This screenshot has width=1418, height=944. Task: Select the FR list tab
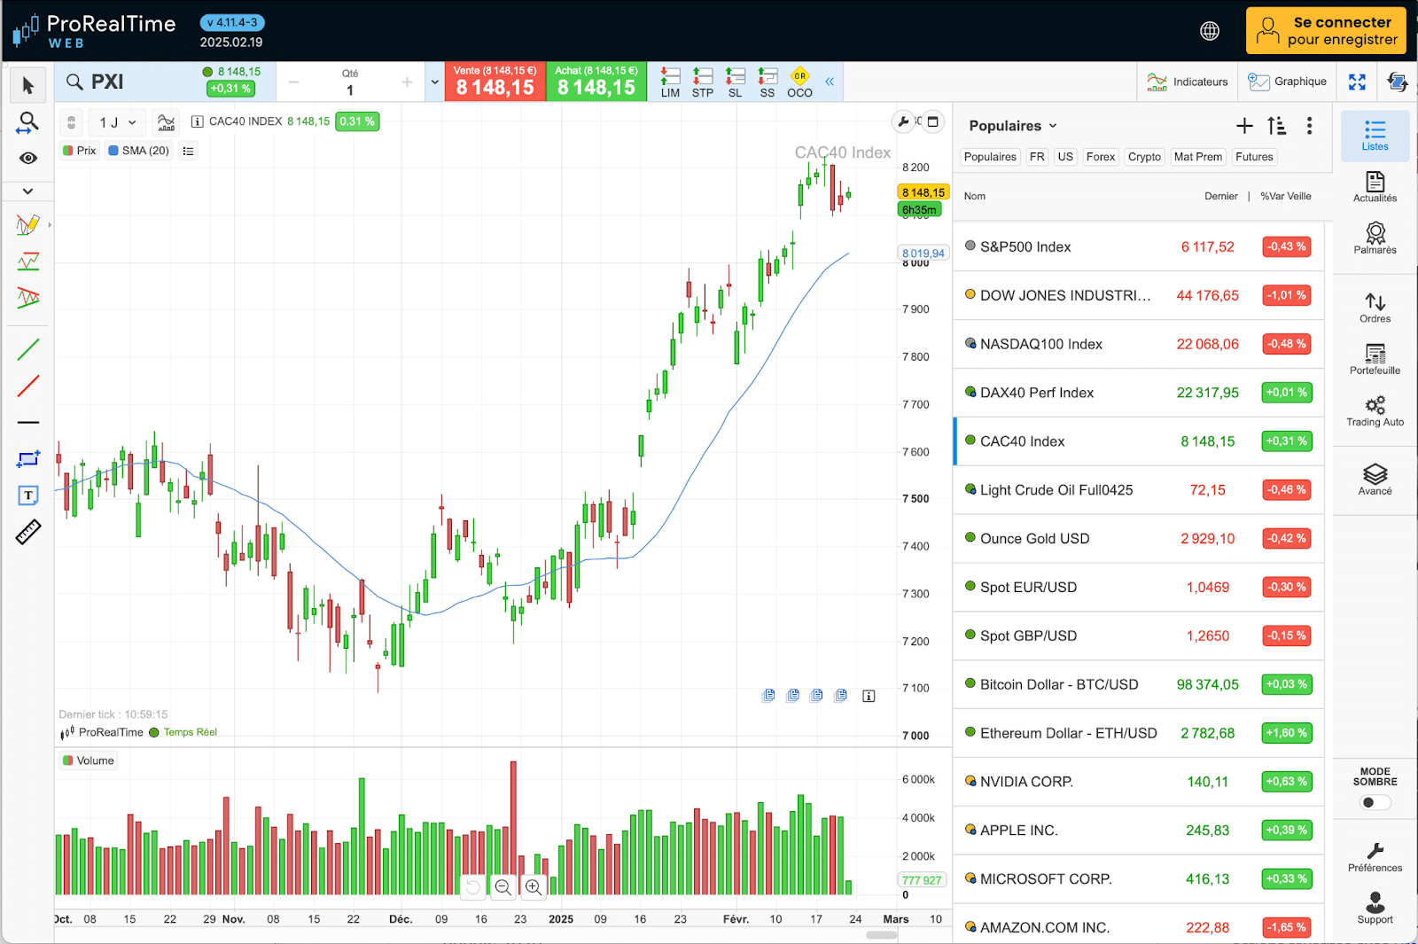click(1037, 157)
